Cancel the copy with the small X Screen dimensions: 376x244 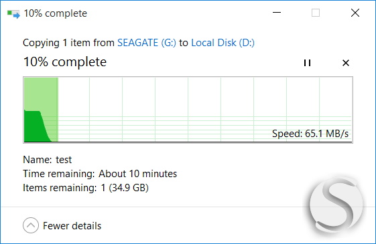coord(346,63)
